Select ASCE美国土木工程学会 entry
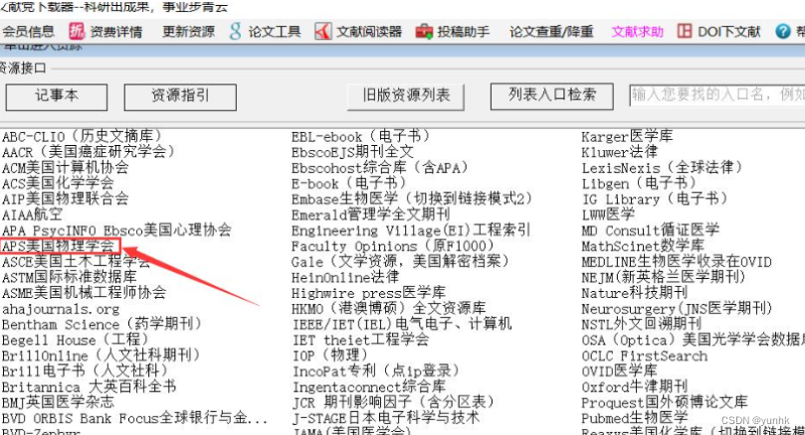Viewport: 805px width, 435px height. pos(76,262)
